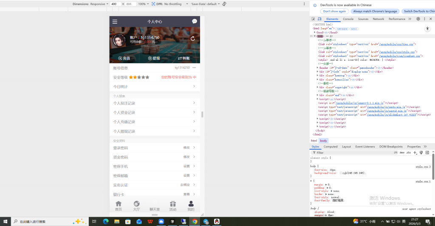Screen dimensions: 435x226
Task: Activate the inspect element picker icon
Action: pyautogui.click(x=313, y=19)
